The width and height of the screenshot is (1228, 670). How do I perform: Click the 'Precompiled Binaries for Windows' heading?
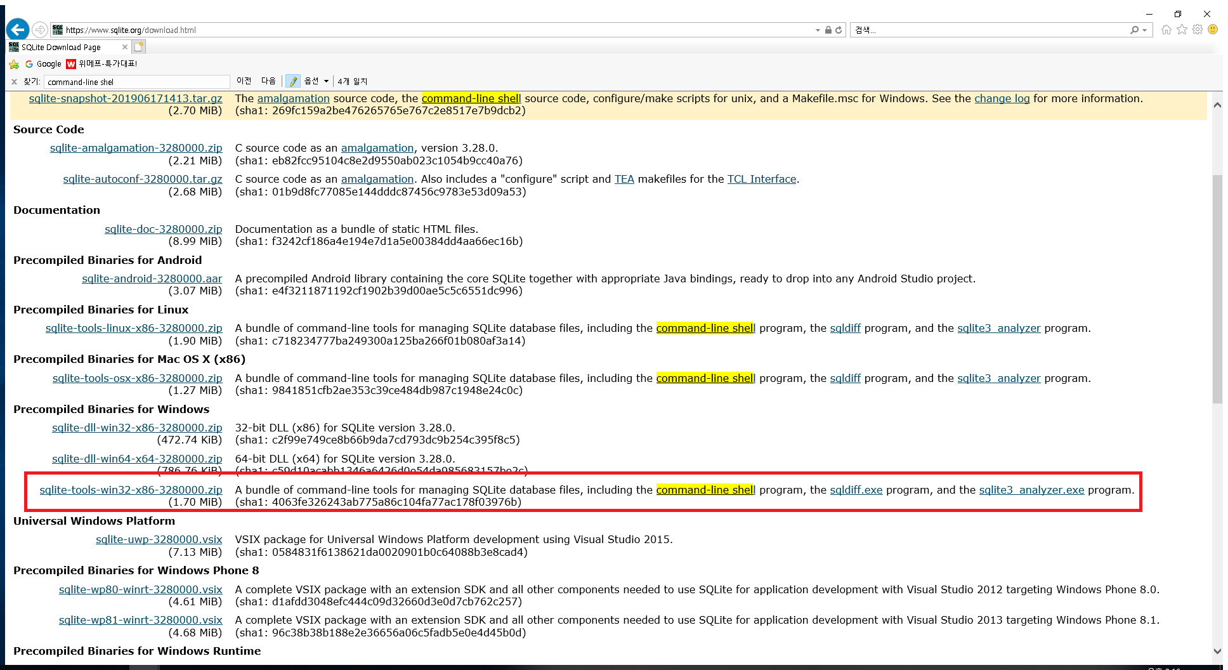tap(112, 409)
